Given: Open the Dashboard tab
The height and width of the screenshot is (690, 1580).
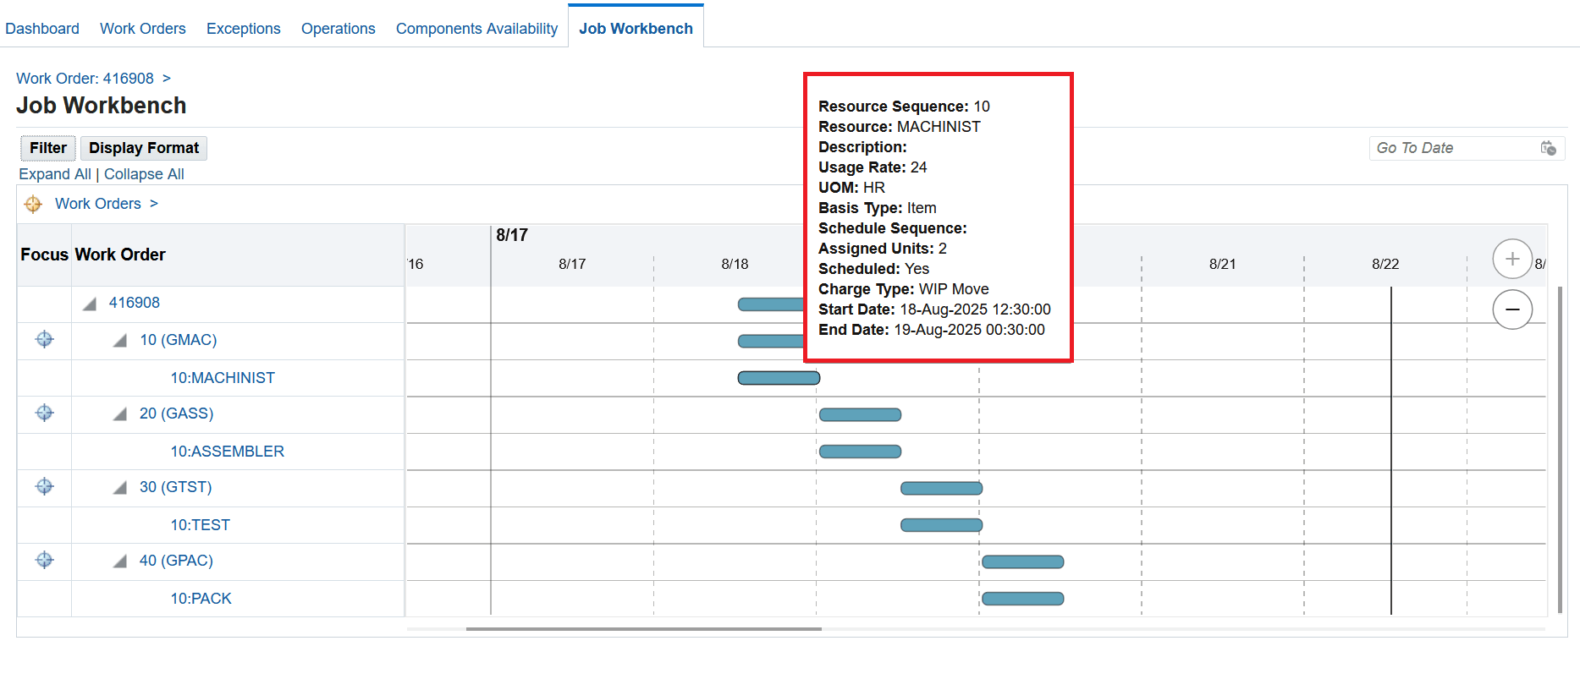Looking at the screenshot, I should (x=42, y=29).
